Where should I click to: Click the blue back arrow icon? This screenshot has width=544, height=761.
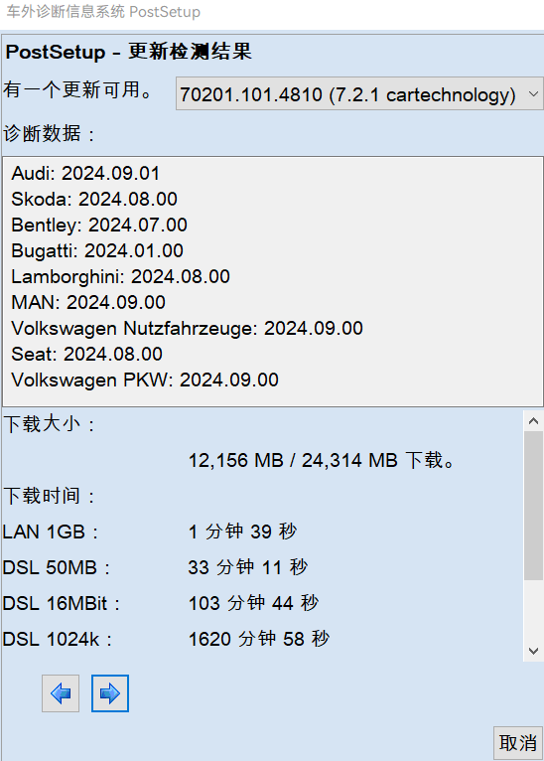pyautogui.click(x=61, y=693)
